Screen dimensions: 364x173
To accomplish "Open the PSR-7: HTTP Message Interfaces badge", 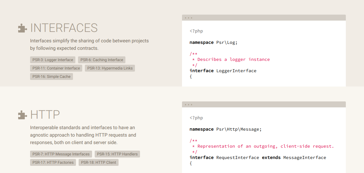I will coord(61,154).
